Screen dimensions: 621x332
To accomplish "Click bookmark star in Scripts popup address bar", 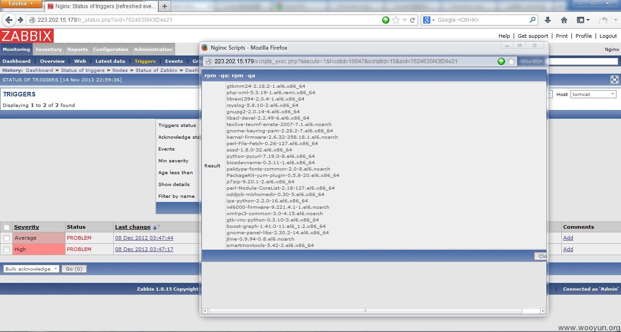I will [x=511, y=61].
